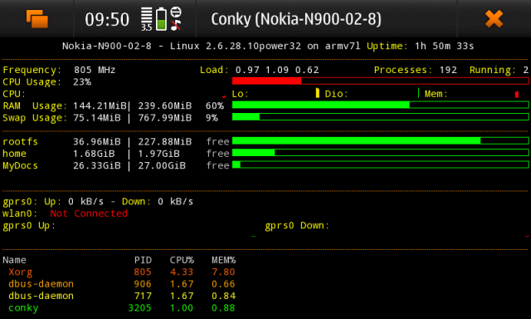Select load averages '0.97 1.09 0.62'
The width and height of the screenshot is (531, 319).
(277, 70)
